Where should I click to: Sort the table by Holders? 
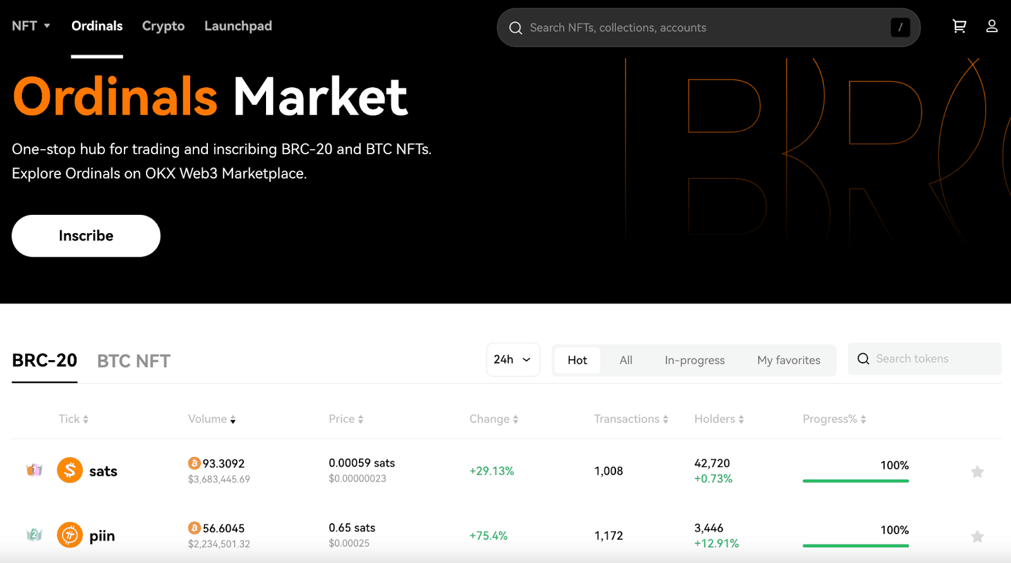click(x=719, y=419)
